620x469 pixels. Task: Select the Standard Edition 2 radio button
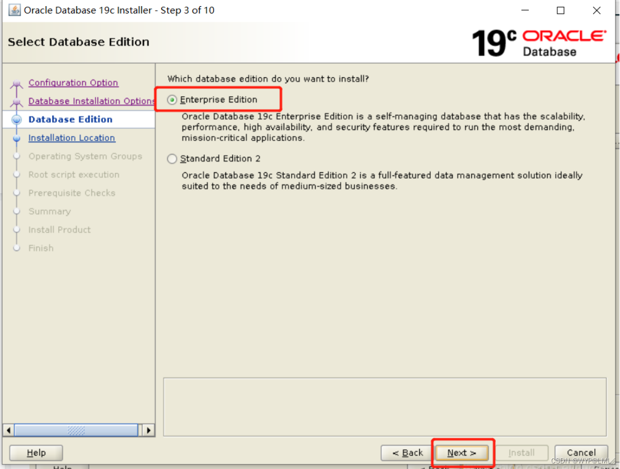(172, 158)
